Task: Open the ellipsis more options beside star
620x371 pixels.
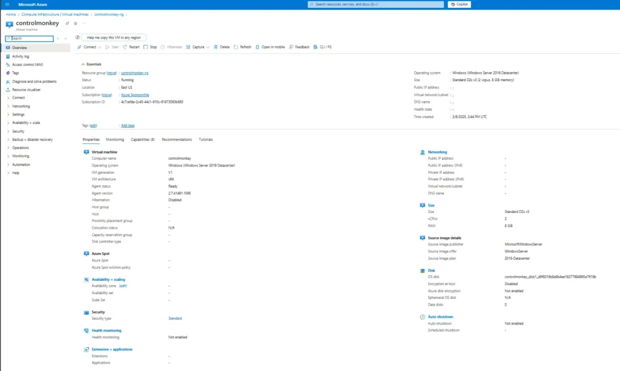Action: [84, 24]
